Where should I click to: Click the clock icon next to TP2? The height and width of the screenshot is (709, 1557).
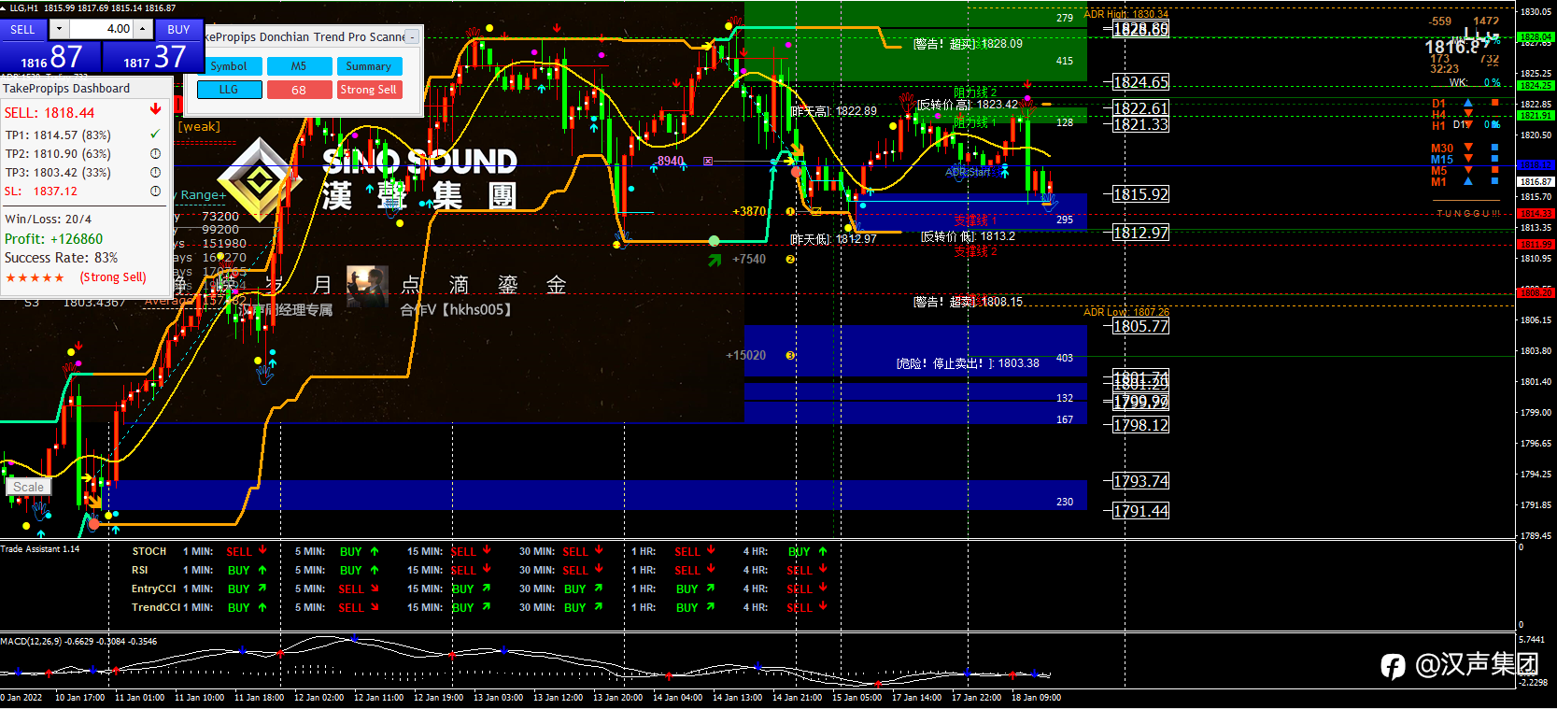coord(155,153)
